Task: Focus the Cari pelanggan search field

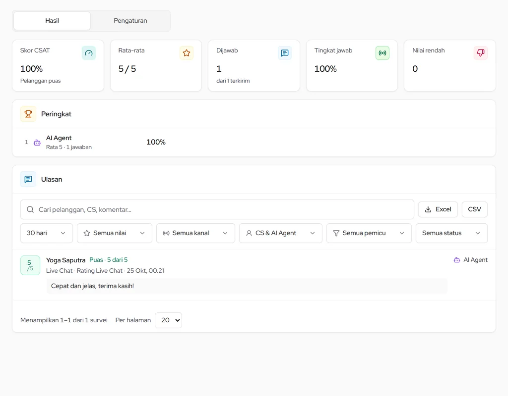Action: [217, 209]
